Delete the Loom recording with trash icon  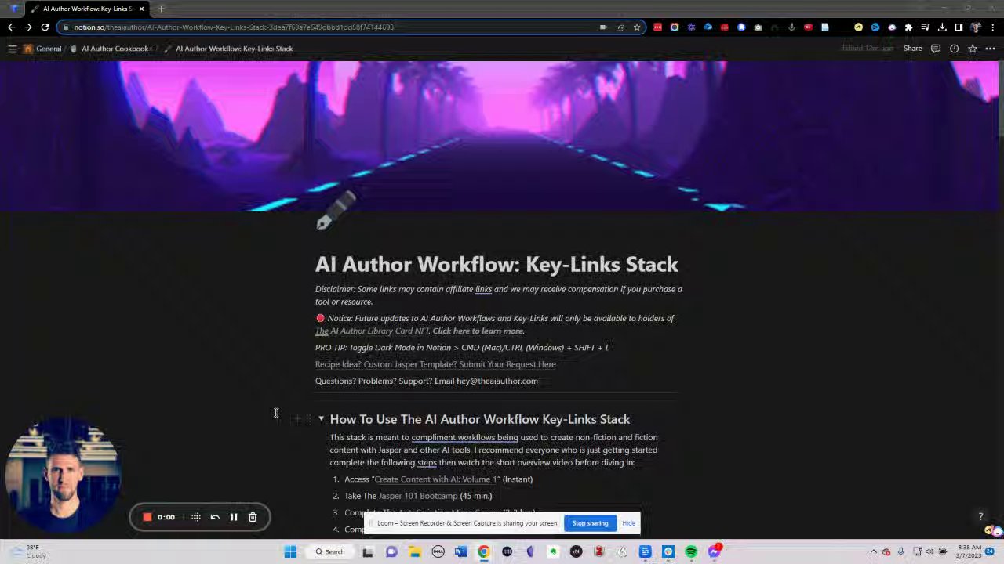(x=253, y=517)
